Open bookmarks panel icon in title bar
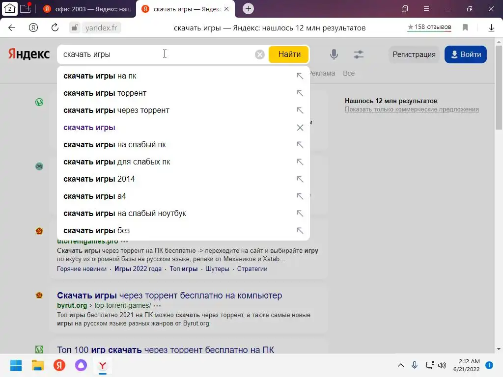The image size is (503, 377). 405,9
